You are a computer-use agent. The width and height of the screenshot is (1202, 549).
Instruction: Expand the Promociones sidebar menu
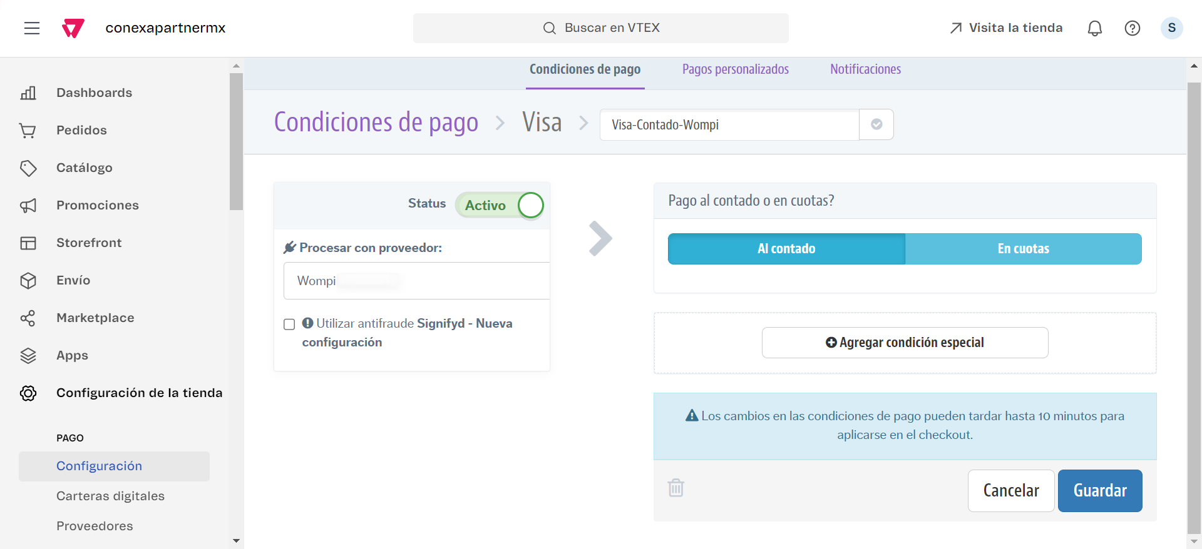pyautogui.click(x=98, y=205)
